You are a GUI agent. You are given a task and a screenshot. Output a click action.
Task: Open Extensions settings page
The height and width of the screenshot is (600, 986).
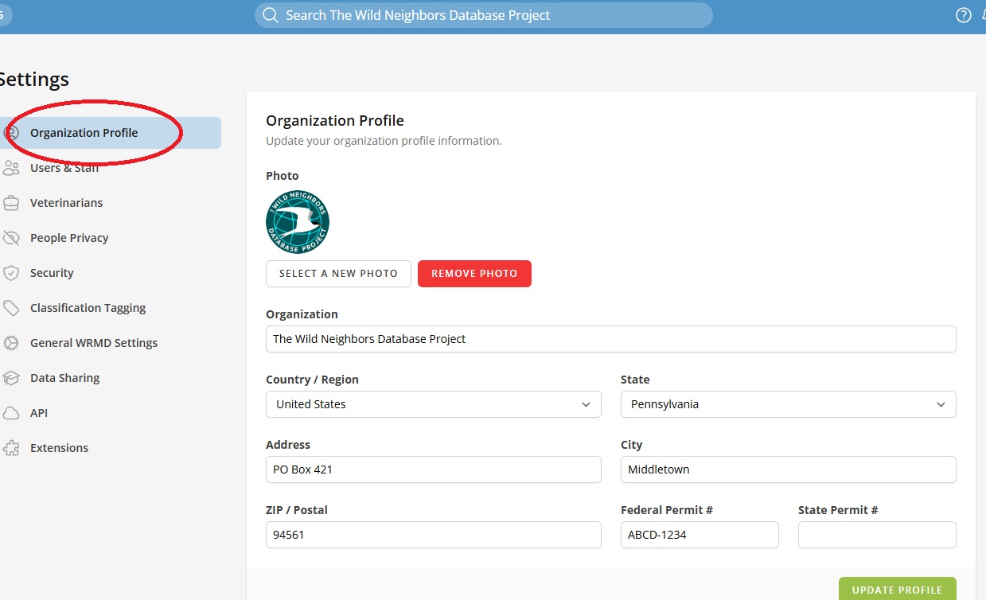tap(59, 448)
